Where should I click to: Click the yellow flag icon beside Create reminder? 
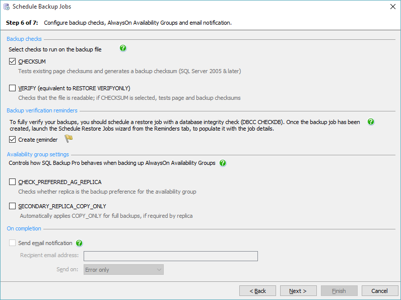click(69, 140)
